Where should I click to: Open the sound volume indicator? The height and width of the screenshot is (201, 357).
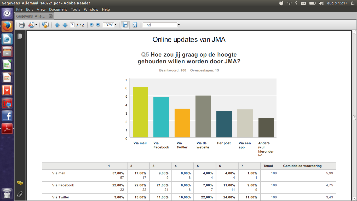pyautogui.click(x=321, y=3)
